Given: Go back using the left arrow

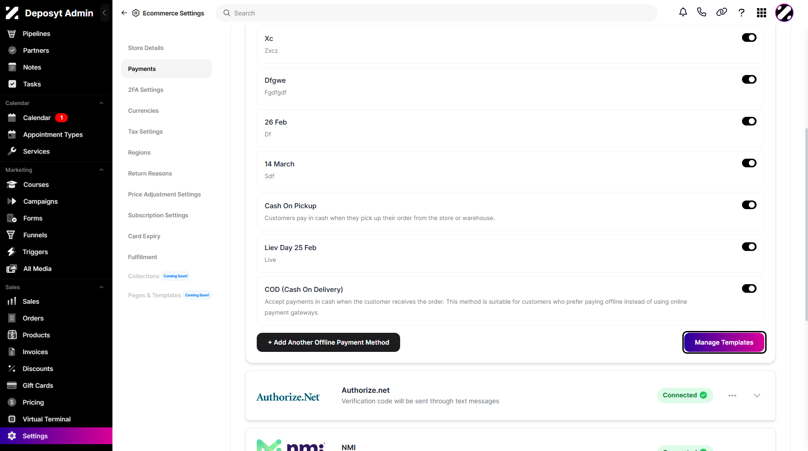Looking at the screenshot, I should (x=124, y=13).
